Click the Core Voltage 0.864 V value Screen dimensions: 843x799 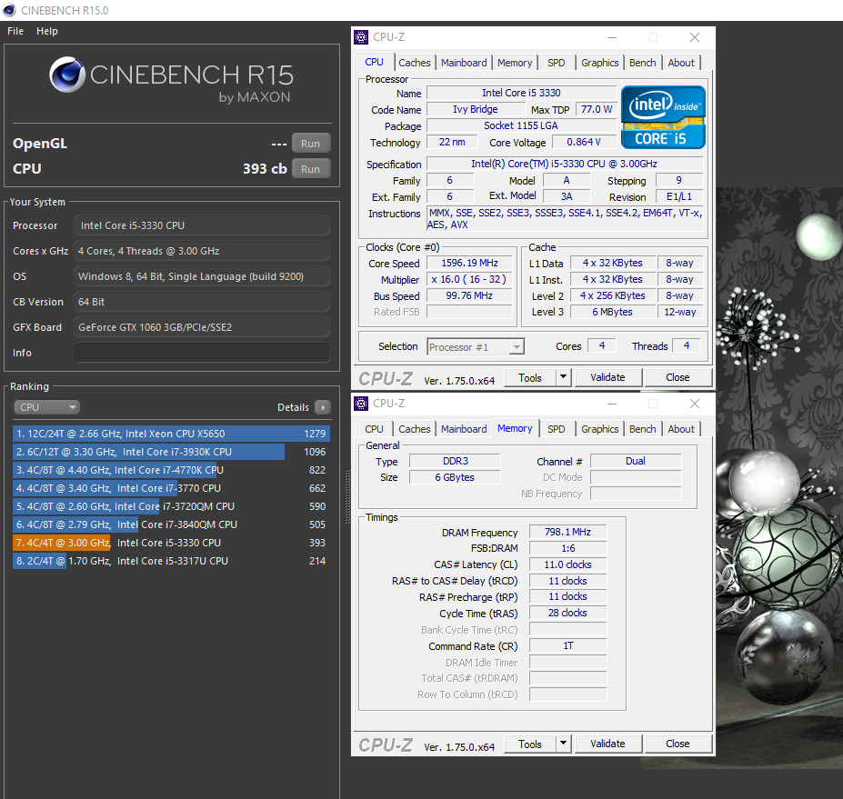point(583,142)
